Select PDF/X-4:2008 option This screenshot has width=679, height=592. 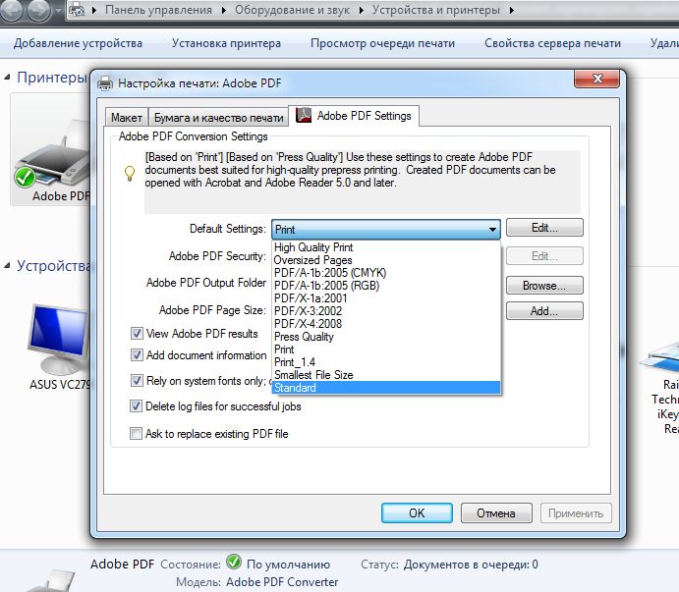[x=386, y=324]
